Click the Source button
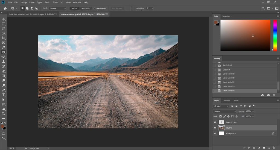 [x=74, y=8]
